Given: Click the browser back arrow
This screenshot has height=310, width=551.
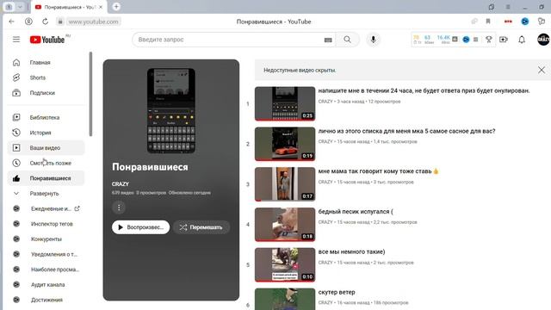Looking at the screenshot, I should [11, 22].
